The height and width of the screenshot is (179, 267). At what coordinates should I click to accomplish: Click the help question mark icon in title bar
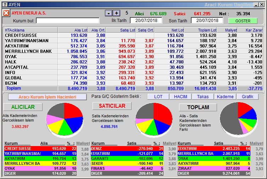5,4
